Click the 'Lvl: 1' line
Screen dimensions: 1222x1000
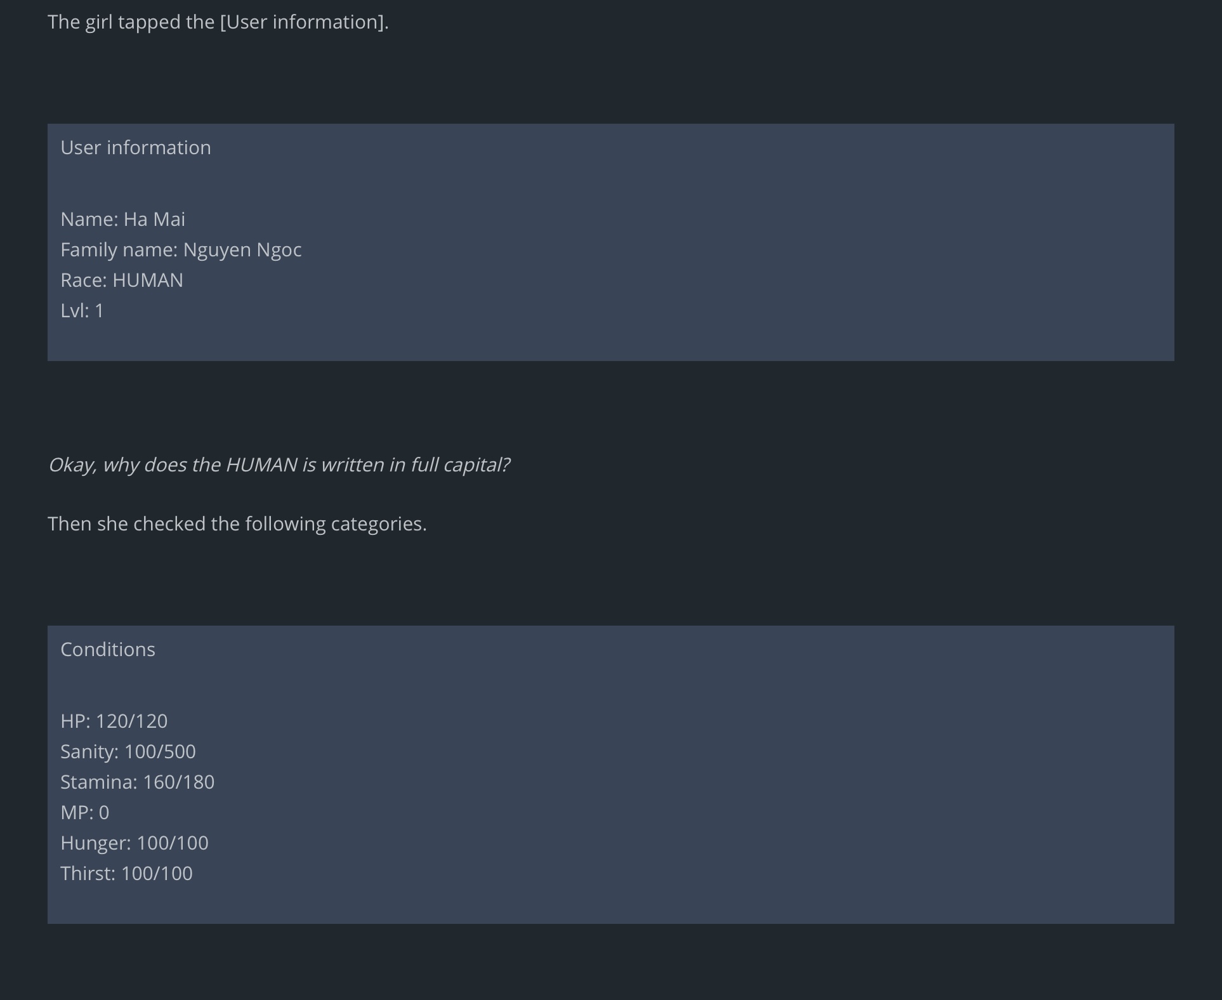pyautogui.click(x=82, y=311)
